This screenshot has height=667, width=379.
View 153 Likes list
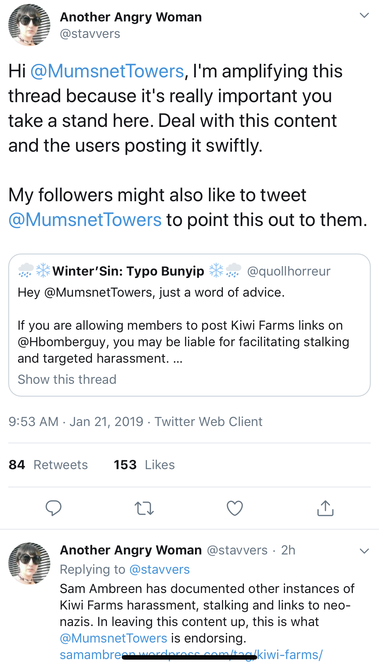144,465
